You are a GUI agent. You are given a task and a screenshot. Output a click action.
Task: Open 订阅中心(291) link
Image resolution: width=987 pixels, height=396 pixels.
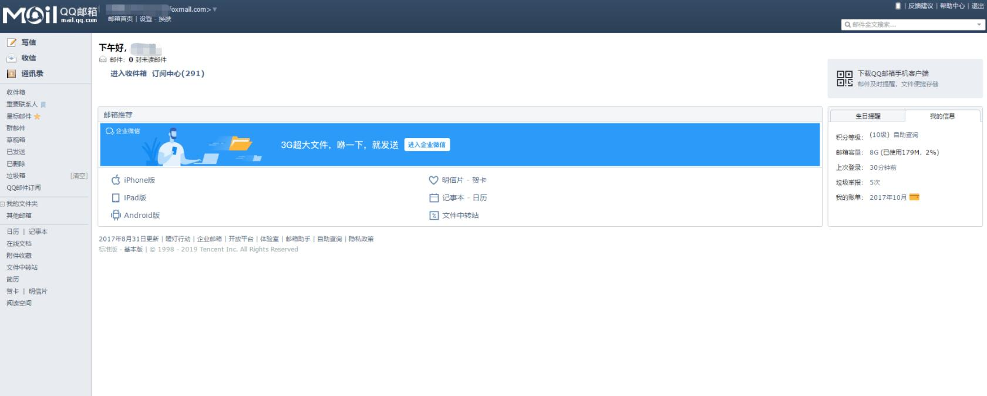pyautogui.click(x=178, y=73)
